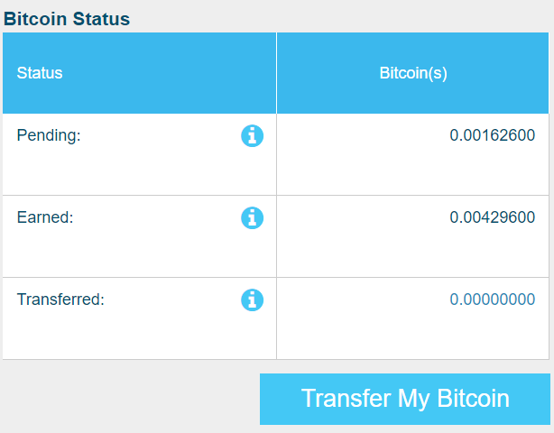Click the Pending: row label
Image resolution: width=554 pixels, height=433 pixels.
49,135
